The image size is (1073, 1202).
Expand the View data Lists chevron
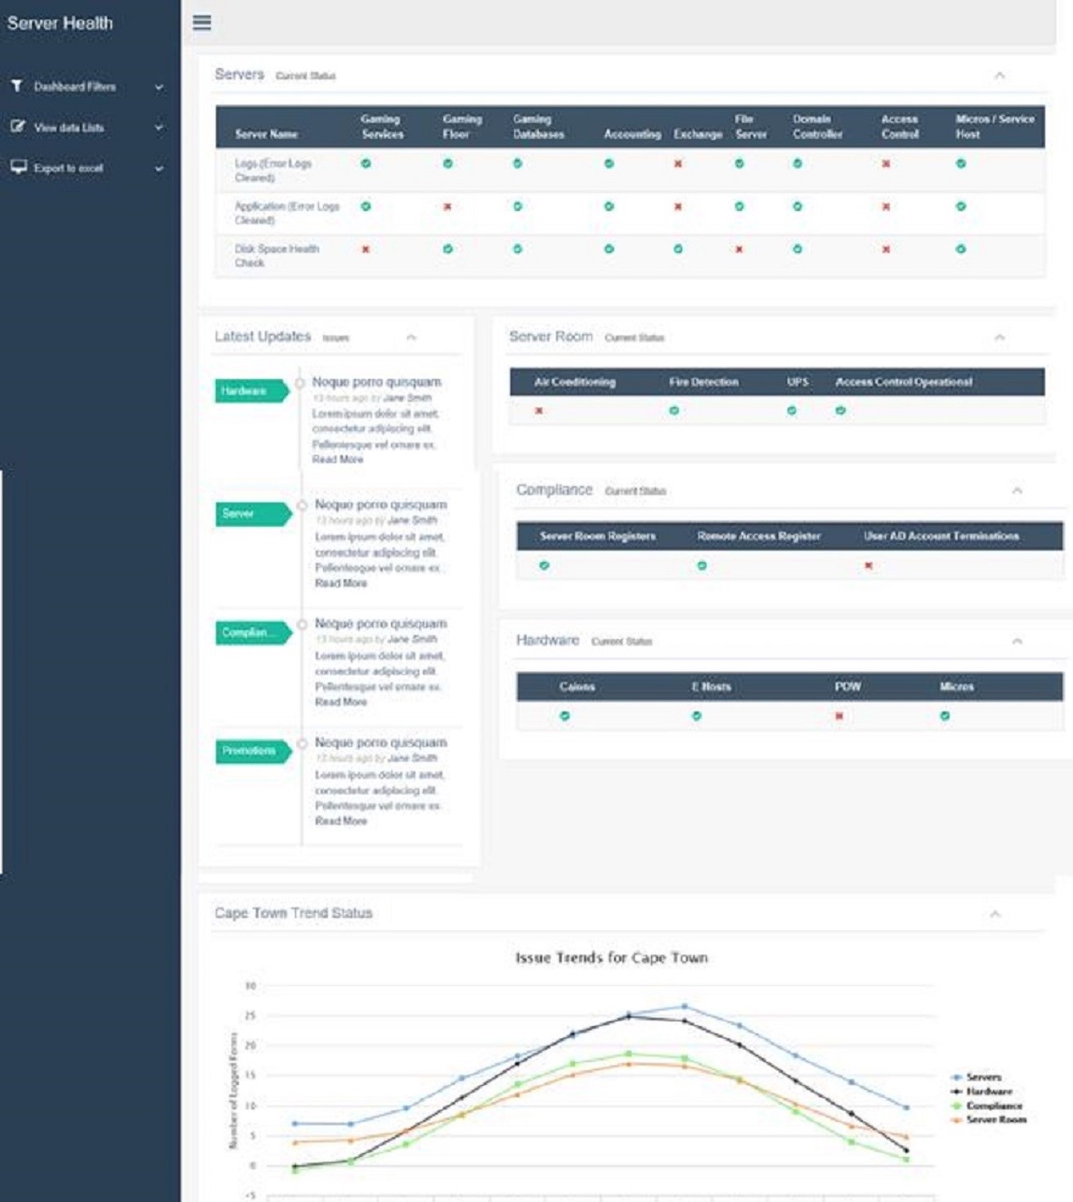point(159,128)
